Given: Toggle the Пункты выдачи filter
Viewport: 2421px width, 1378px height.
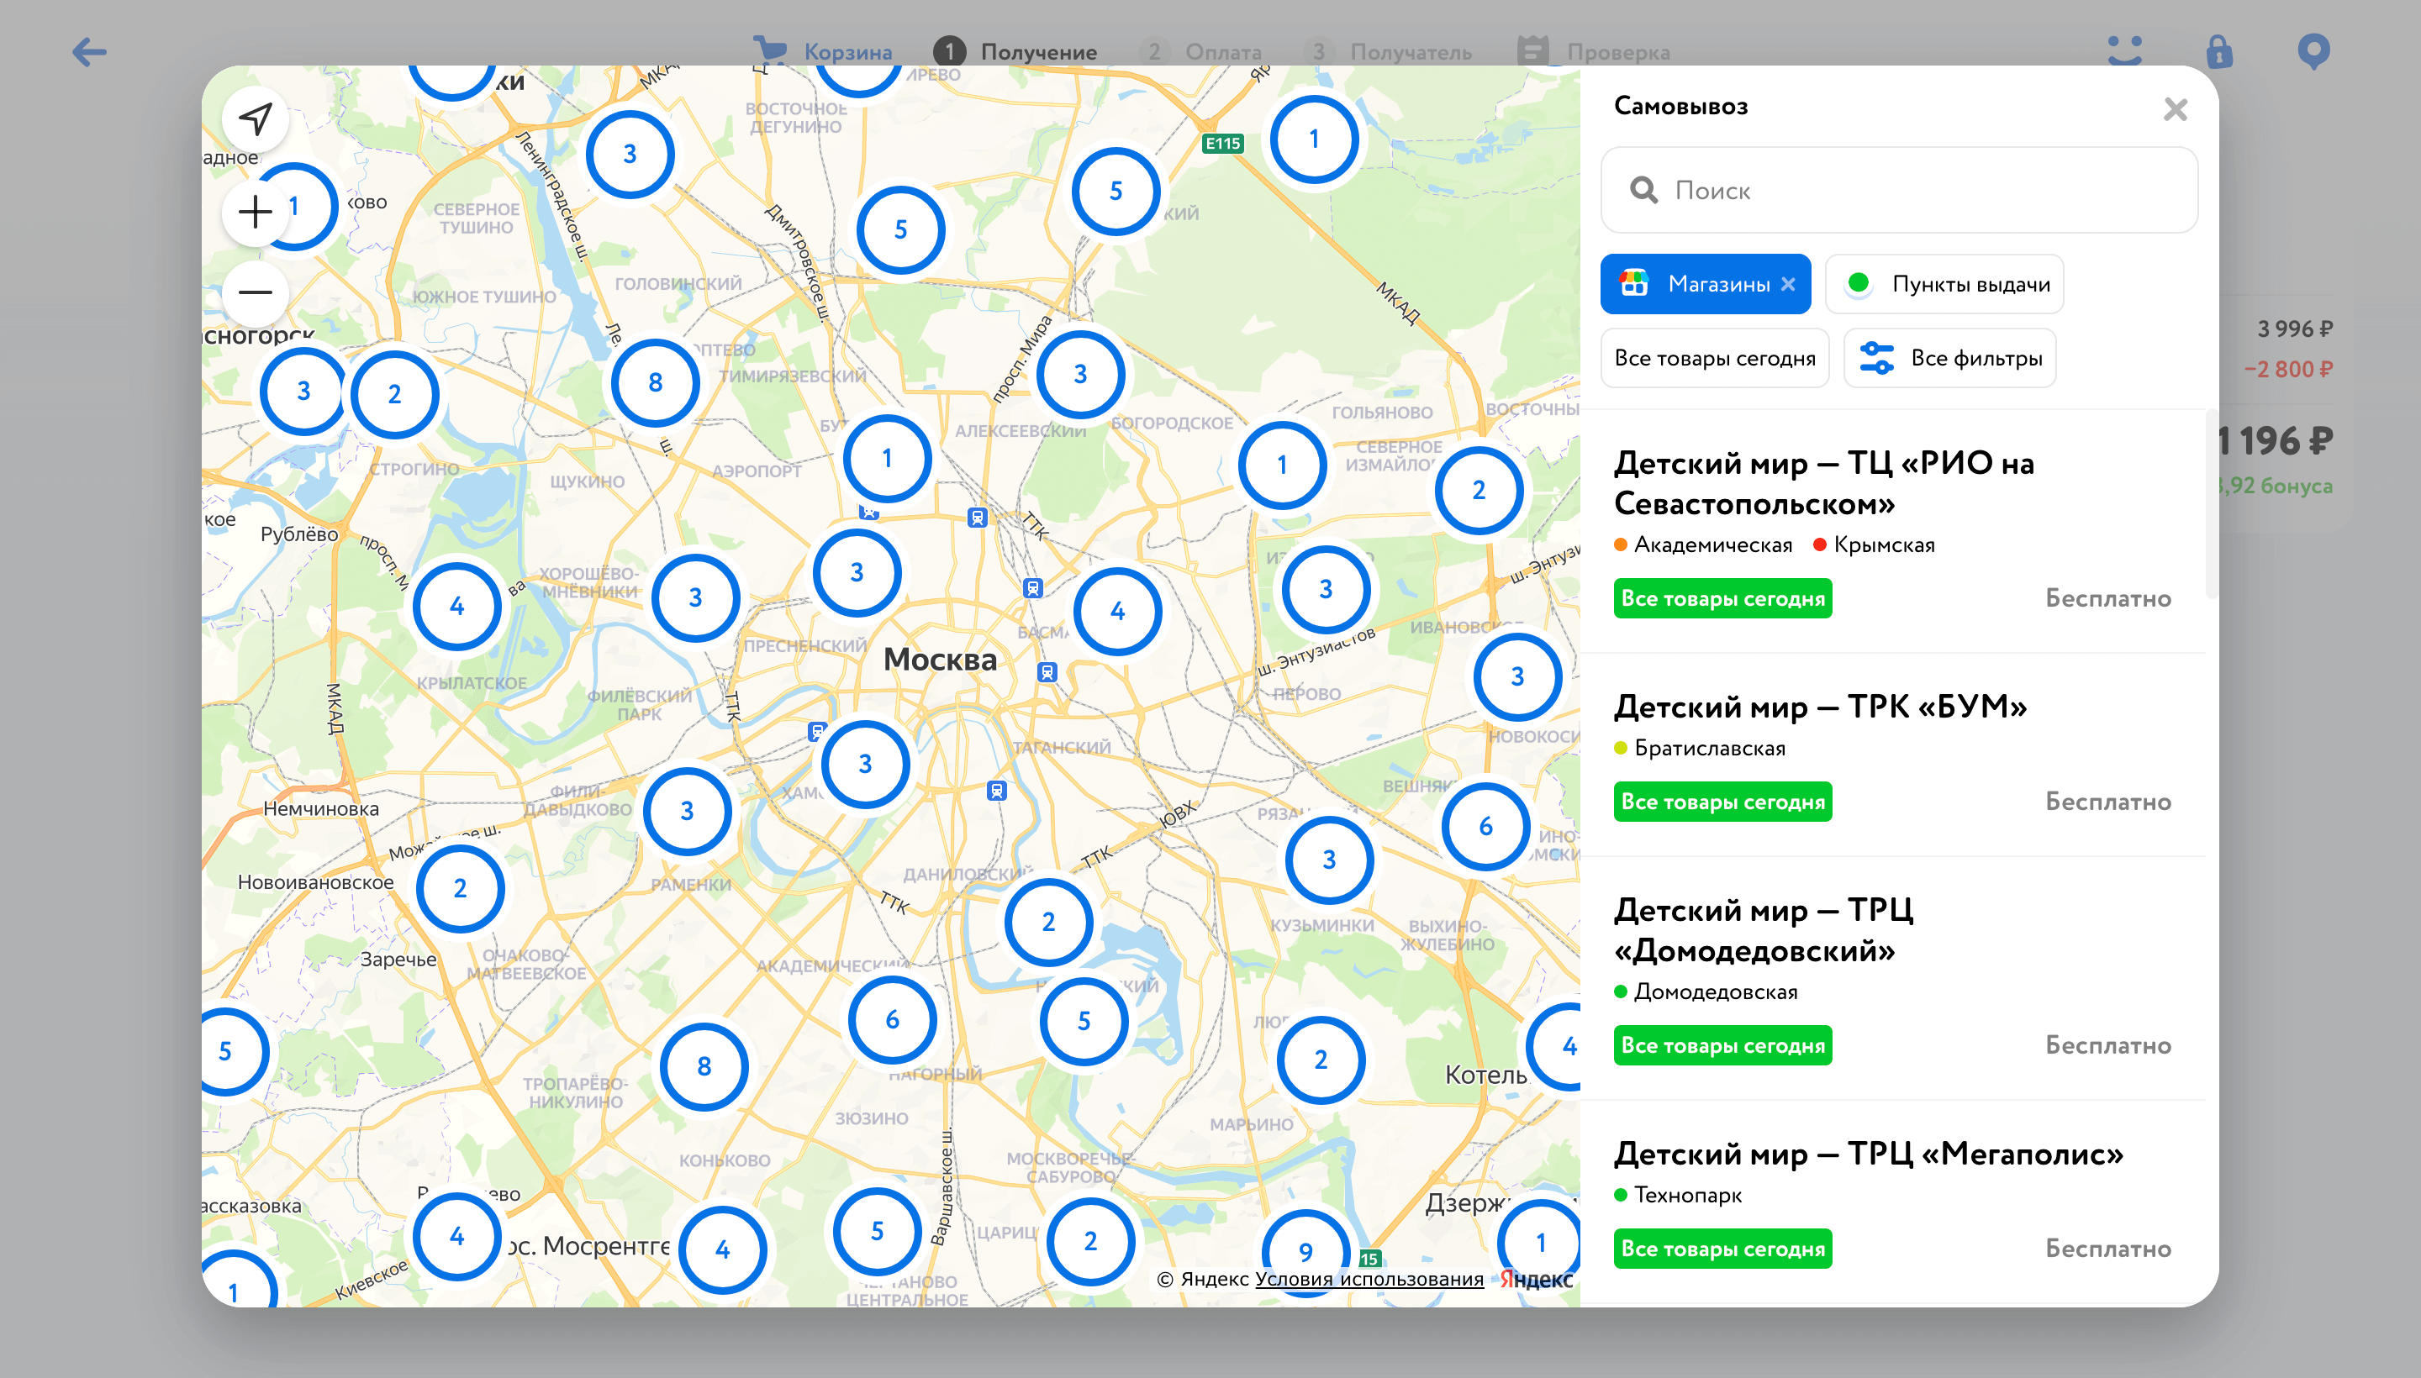Looking at the screenshot, I should pos(1944,284).
